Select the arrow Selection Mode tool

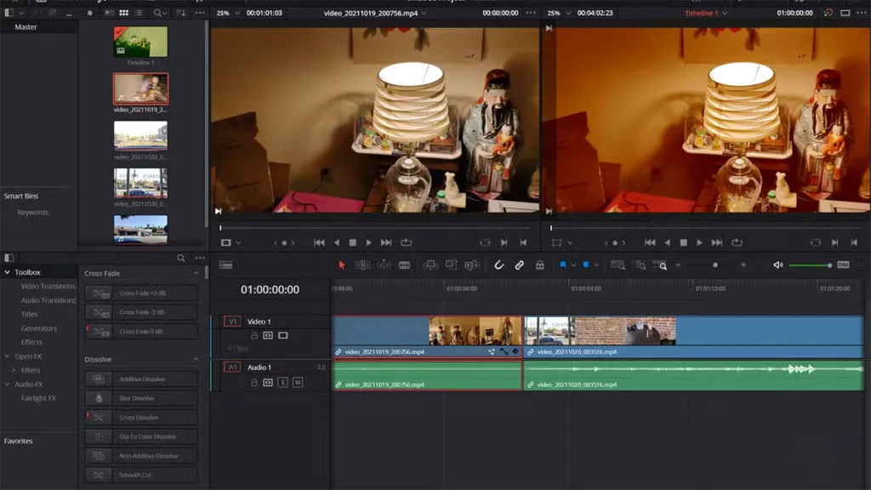[342, 265]
